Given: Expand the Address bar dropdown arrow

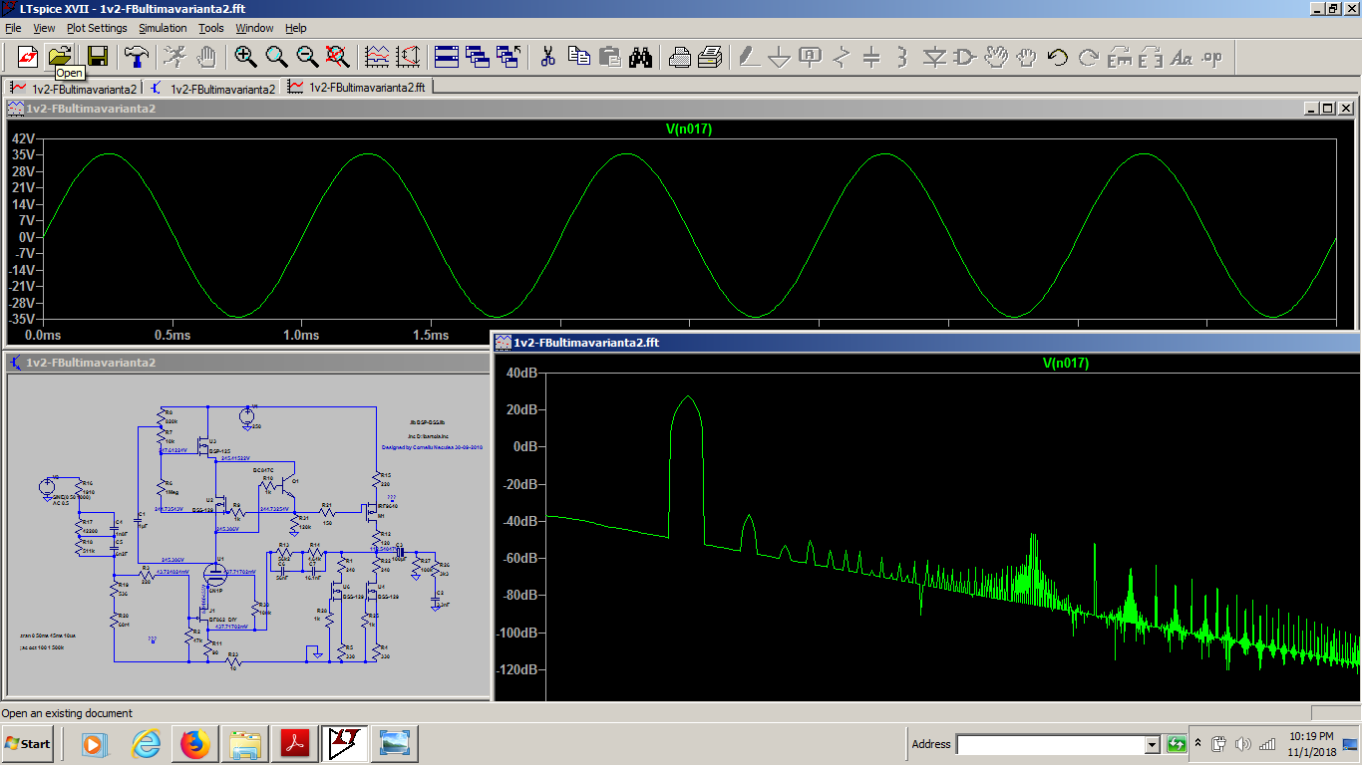Looking at the screenshot, I should [1153, 744].
